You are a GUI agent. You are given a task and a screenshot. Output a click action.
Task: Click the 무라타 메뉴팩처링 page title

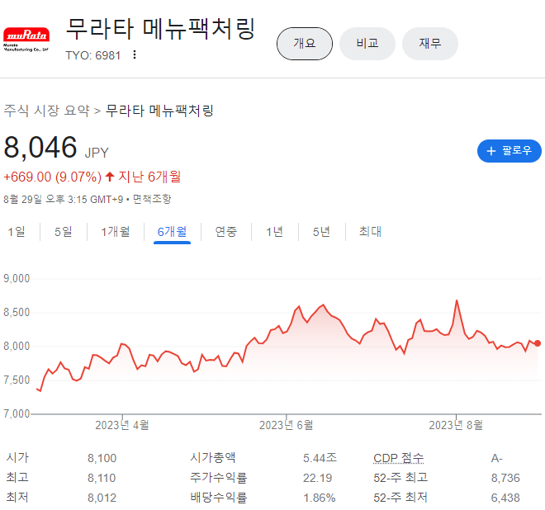point(160,29)
